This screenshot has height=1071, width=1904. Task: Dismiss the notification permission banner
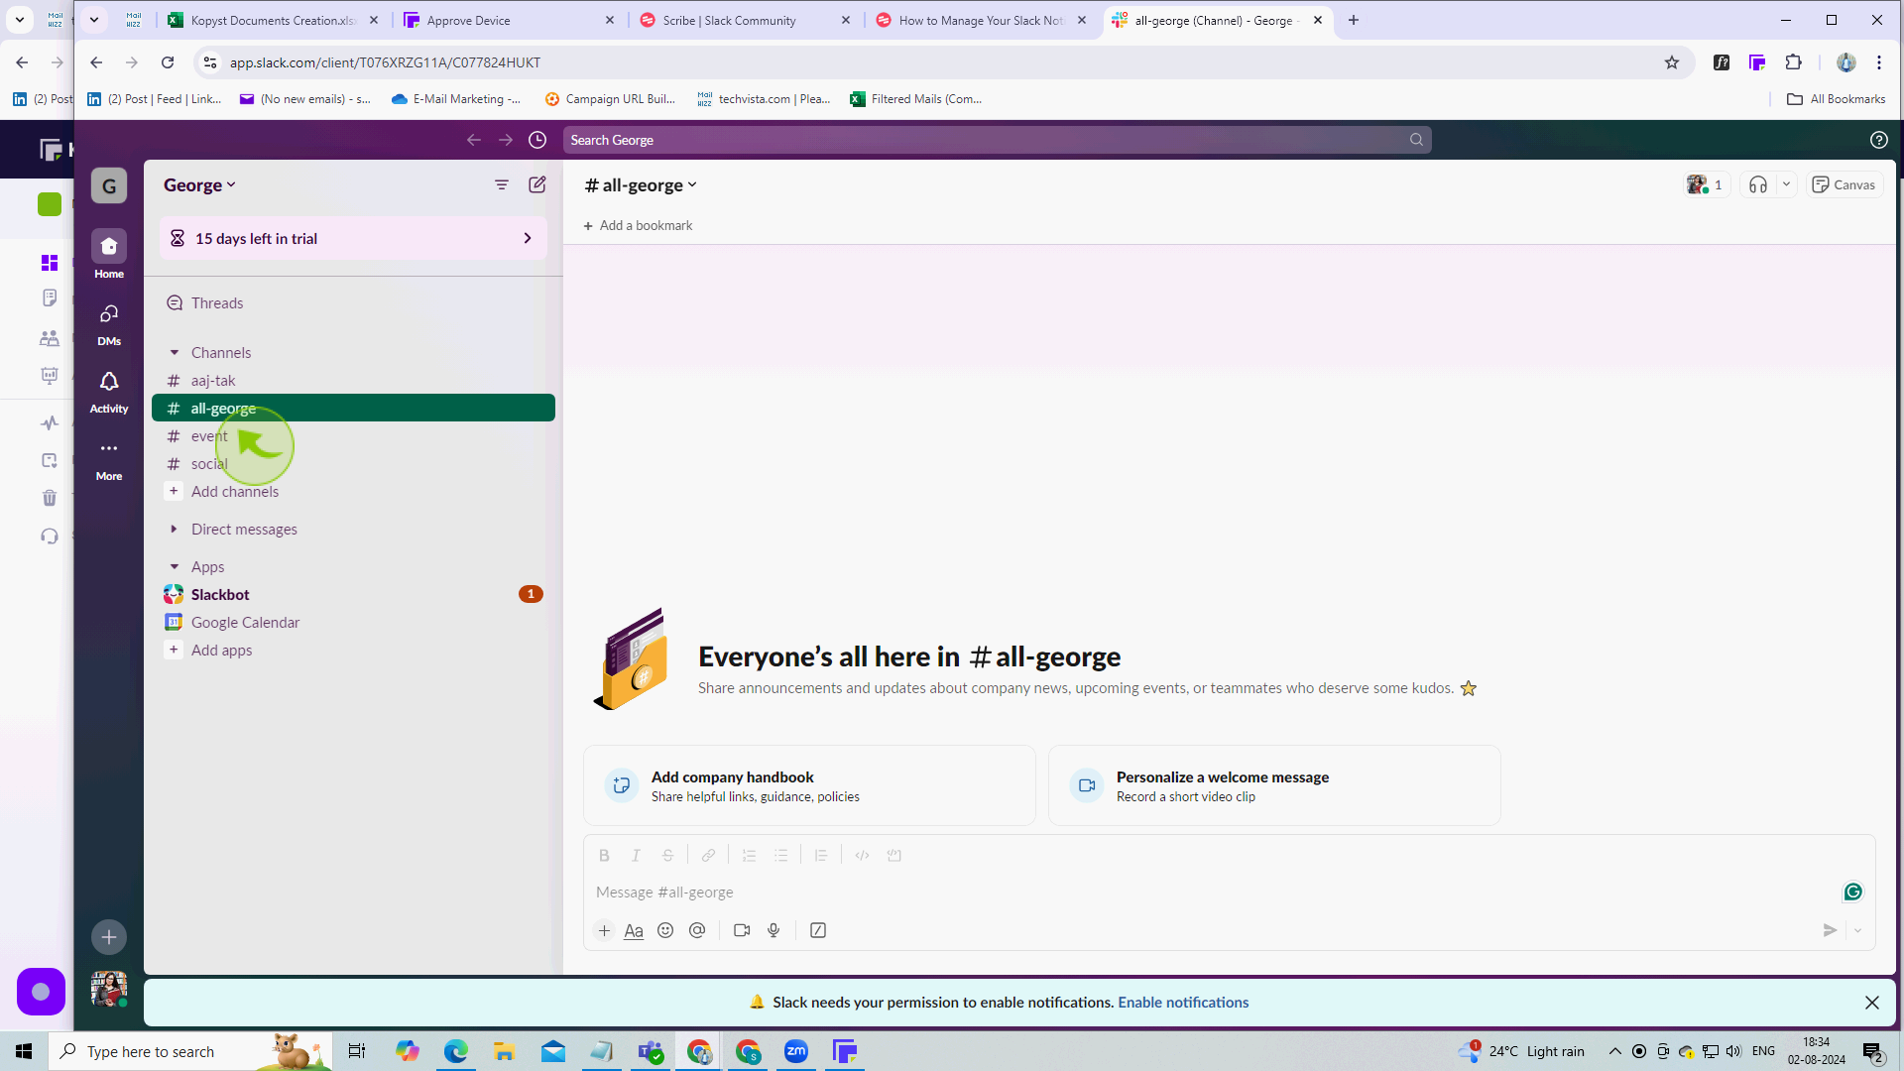pos(1871,1003)
